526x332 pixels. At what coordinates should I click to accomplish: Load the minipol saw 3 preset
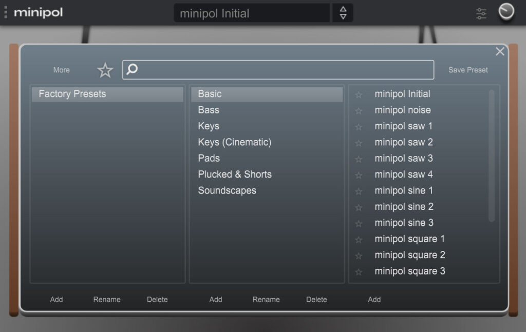click(404, 159)
